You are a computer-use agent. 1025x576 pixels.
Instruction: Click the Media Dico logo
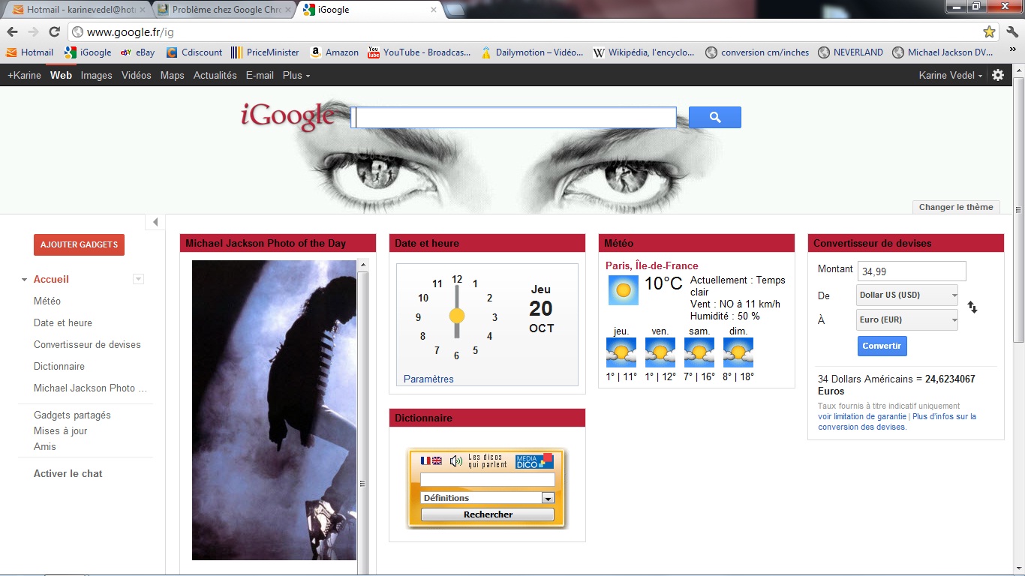point(534,460)
